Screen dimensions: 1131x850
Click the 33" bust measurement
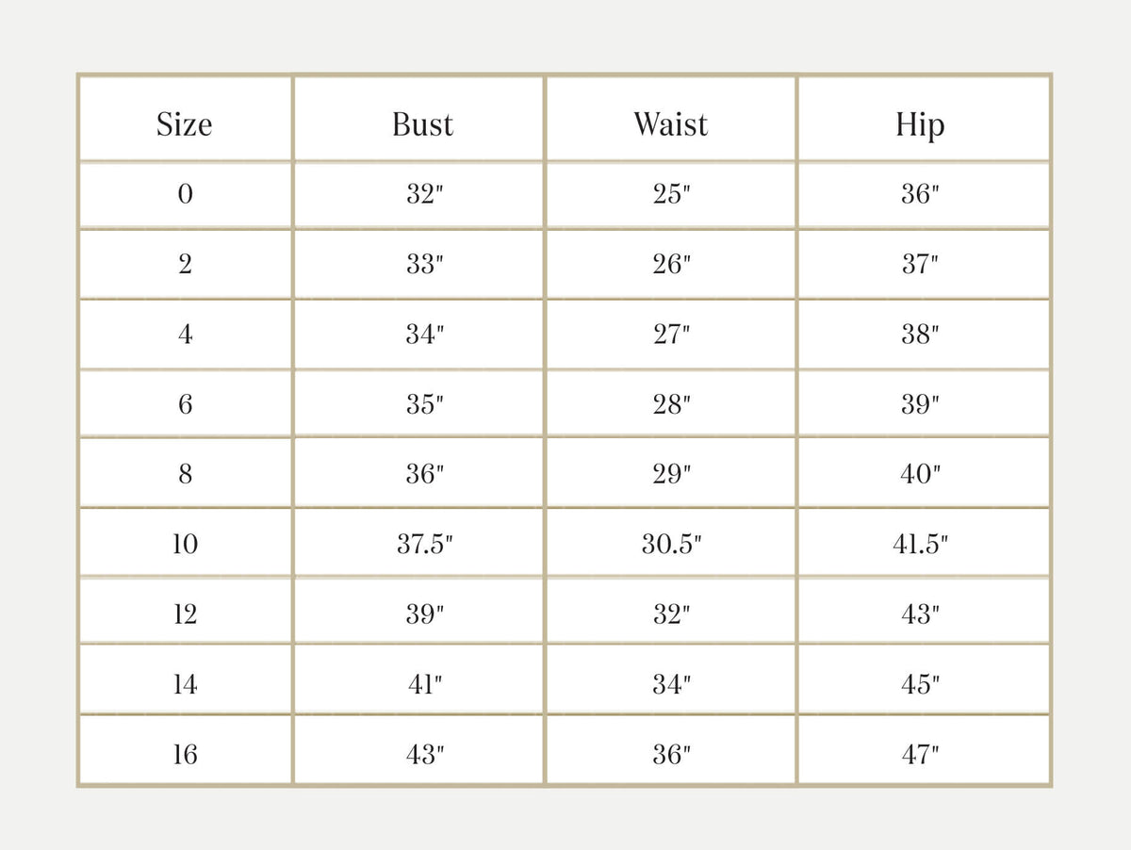(x=424, y=265)
